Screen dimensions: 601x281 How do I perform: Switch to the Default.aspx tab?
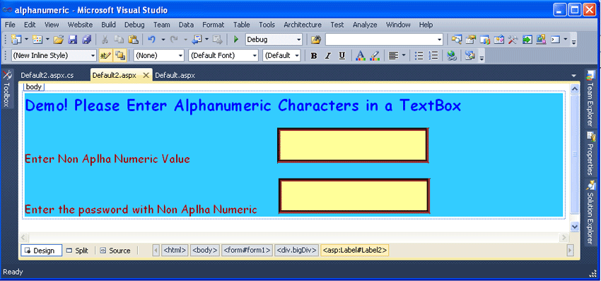point(175,75)
